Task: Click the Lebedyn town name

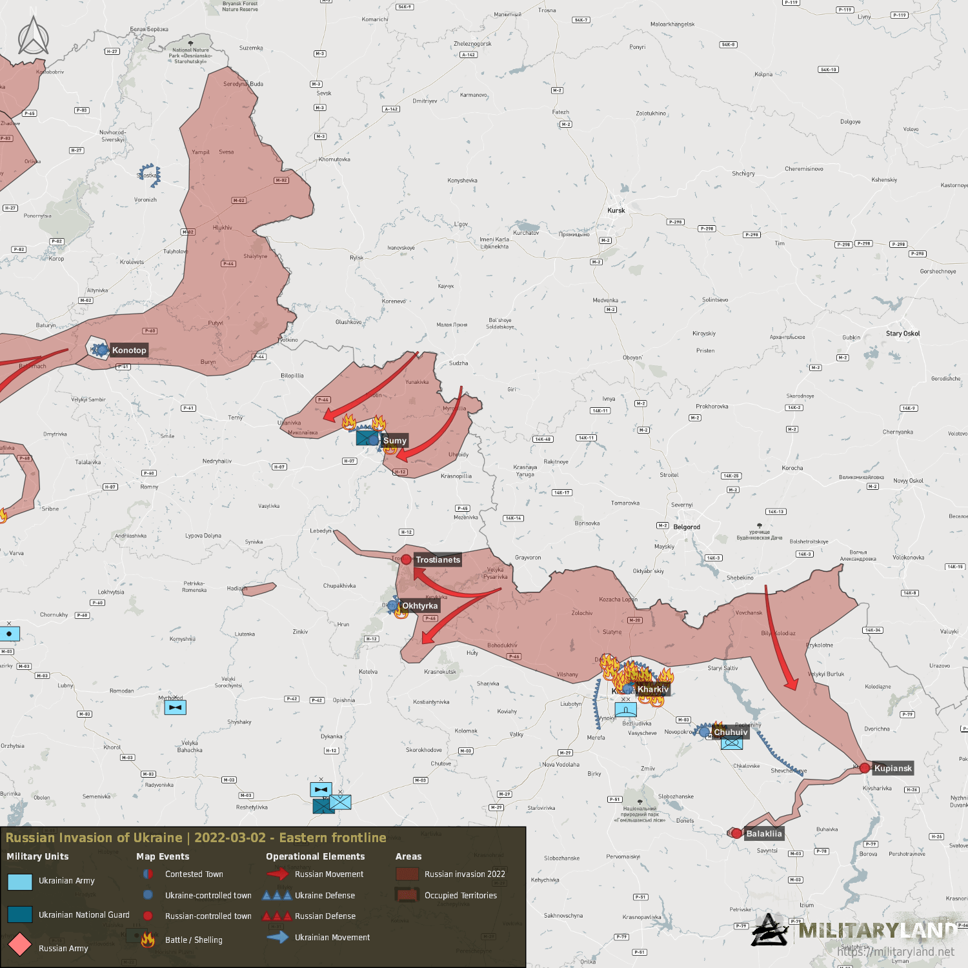Action: pyautogui.click(x=321, y=531)
